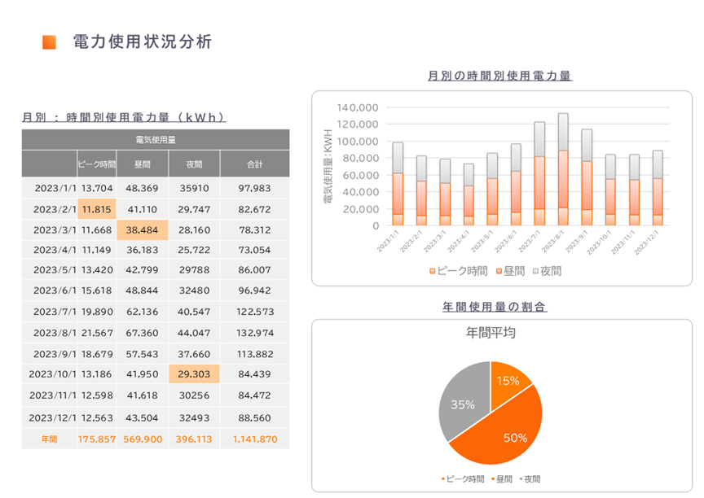Click the orange square icon beside the title

pyautogui.click(x=49, y=42)
